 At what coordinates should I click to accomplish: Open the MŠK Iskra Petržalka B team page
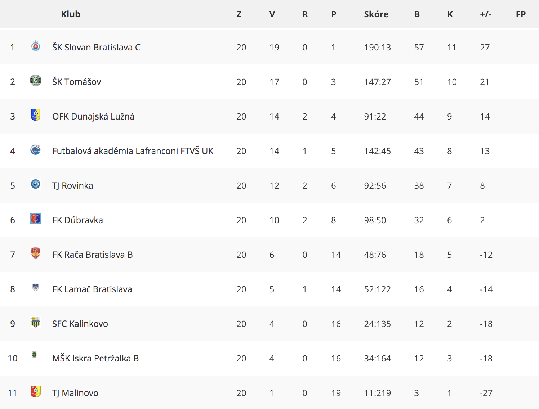point(95,358)
